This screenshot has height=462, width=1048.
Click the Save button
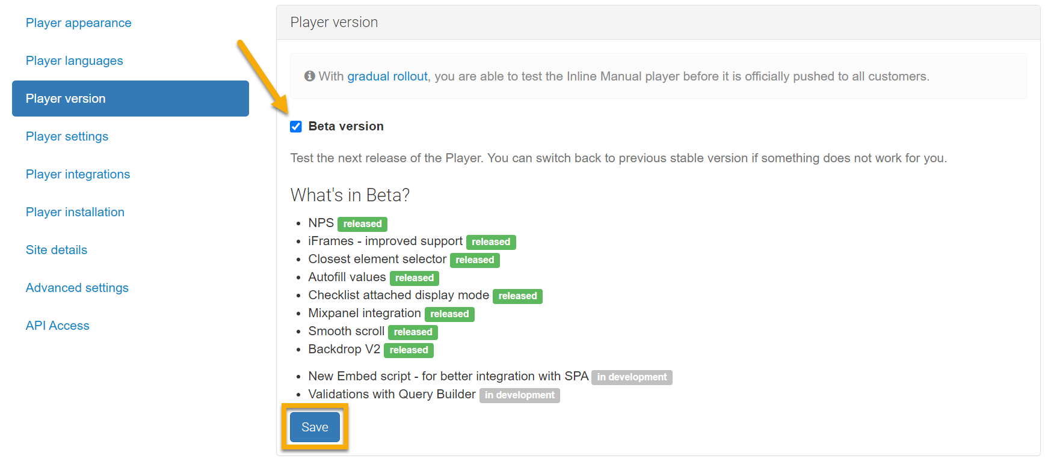pos(315,427)
